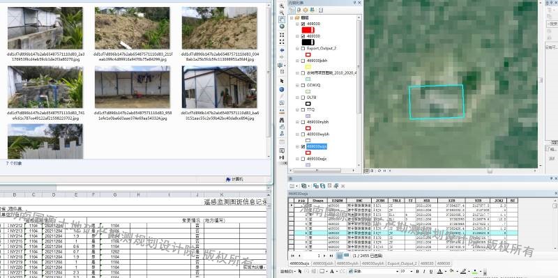This screenshot has height=278, width=558.
Task: Enable the Export_Output_2 layer checkbox
Action: click(303, 48)
